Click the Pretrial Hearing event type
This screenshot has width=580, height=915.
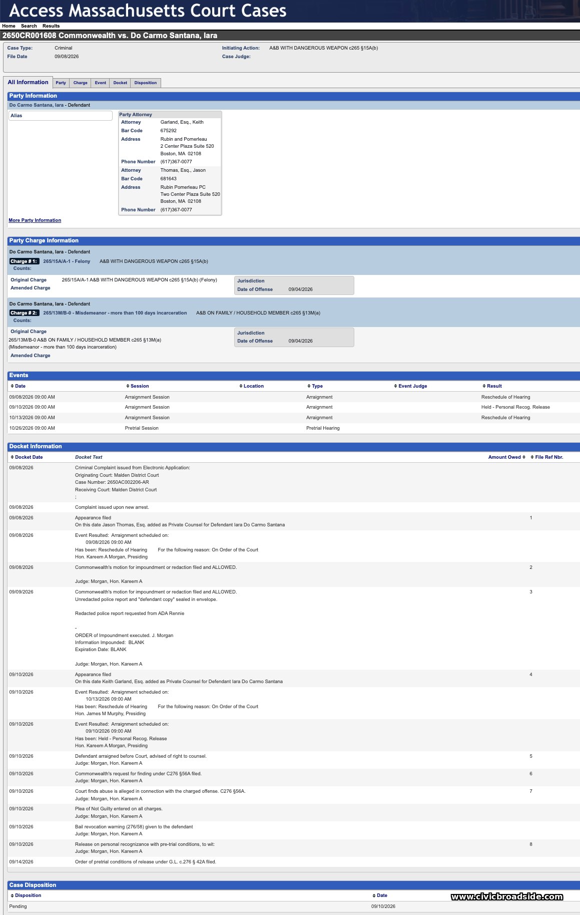tap(323, 428)
